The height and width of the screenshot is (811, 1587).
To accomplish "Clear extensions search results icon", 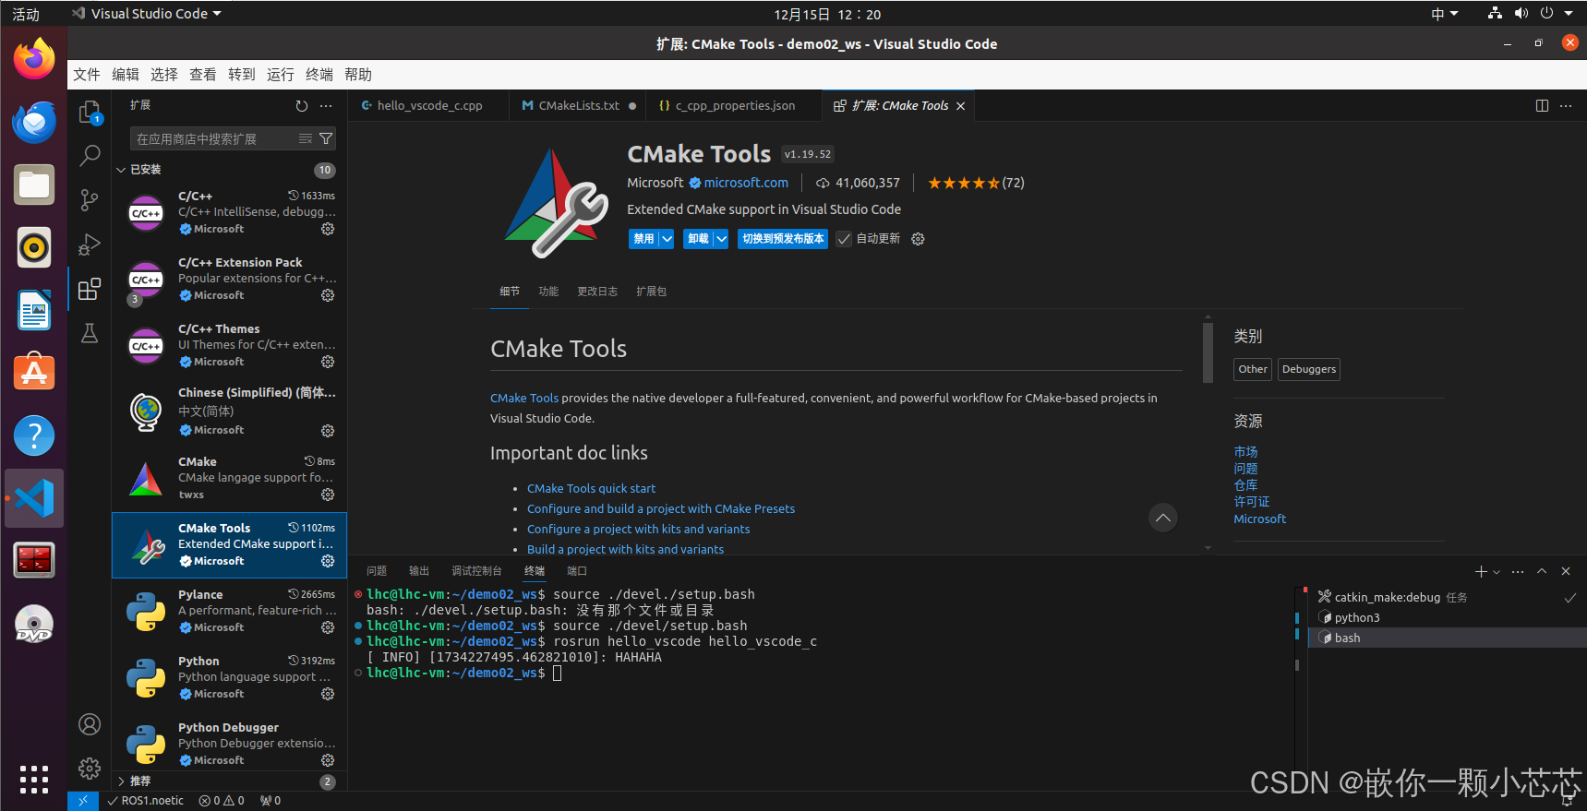I will coord(306,138).
